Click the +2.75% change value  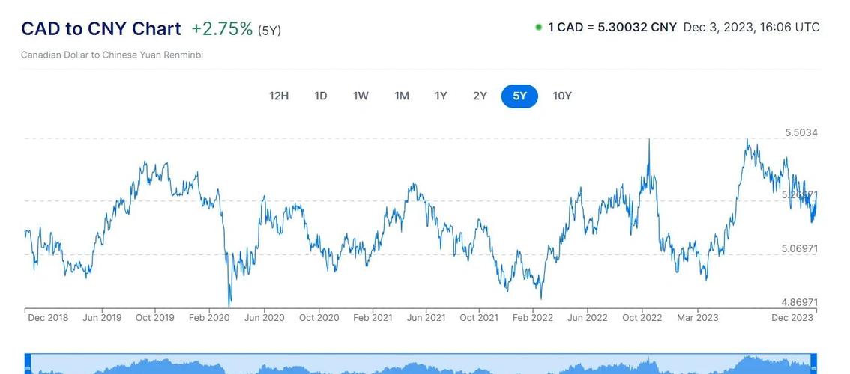point(222,29)
